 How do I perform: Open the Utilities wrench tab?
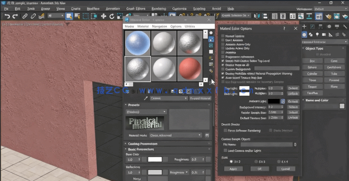345,27
